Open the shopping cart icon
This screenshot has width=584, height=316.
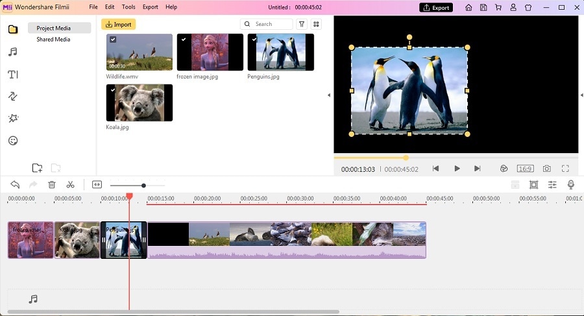(x=498, y=7)
